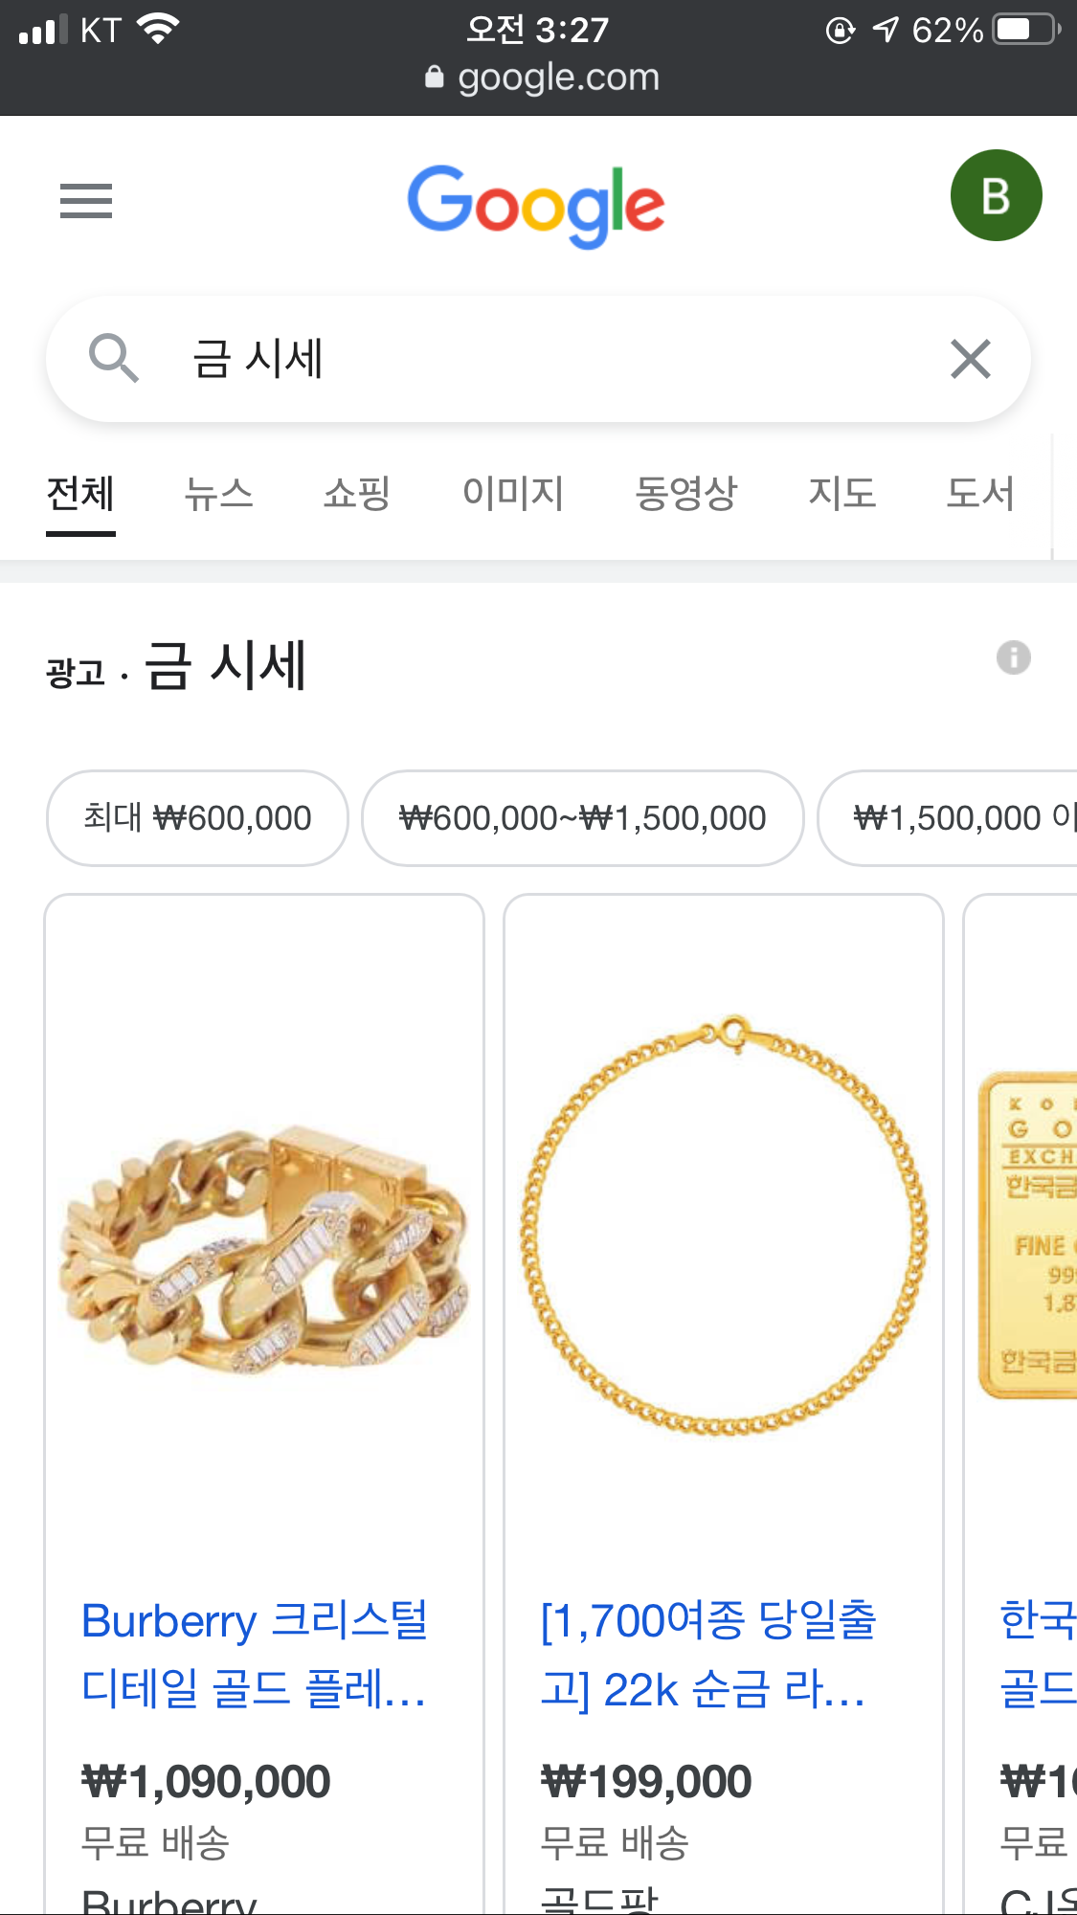This screenshot has width=1077, height=1915.
Task: Open the ad info icon
Action: tap(1013, 657)
